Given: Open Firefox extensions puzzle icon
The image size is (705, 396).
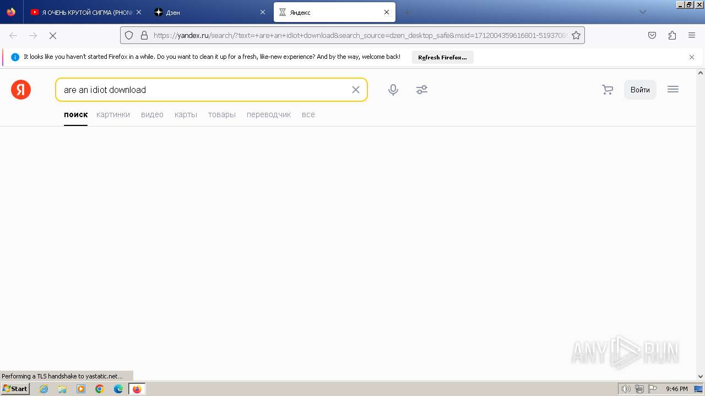Looking at the screenshot, I should tap(672, 35).
